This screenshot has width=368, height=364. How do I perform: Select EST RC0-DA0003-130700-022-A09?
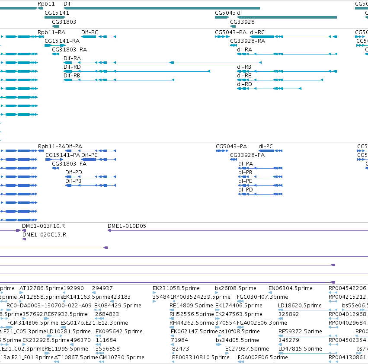pos(49,306)
